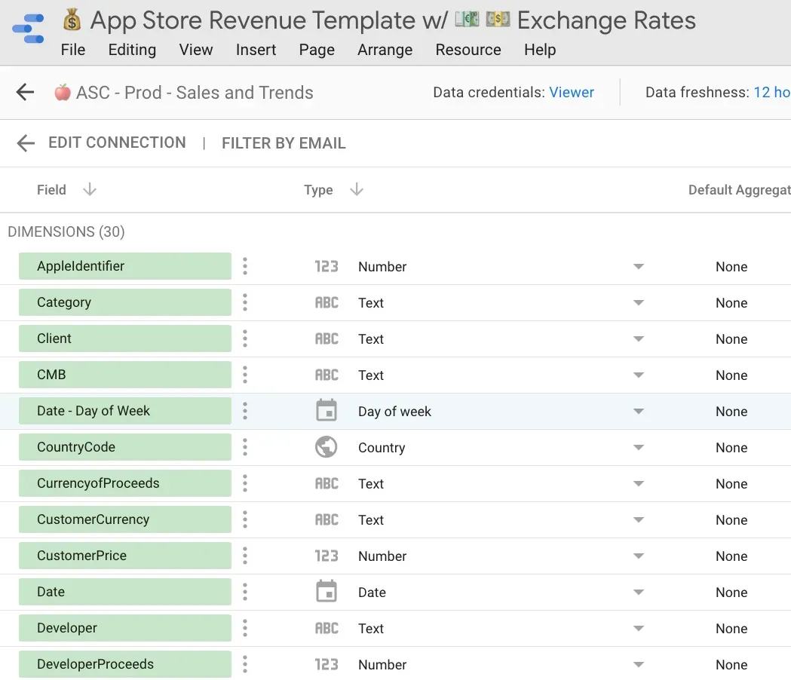Click Country type text for CountryCode
The height and width of the screenshot is (680, 791).
[x=382, y=448]
